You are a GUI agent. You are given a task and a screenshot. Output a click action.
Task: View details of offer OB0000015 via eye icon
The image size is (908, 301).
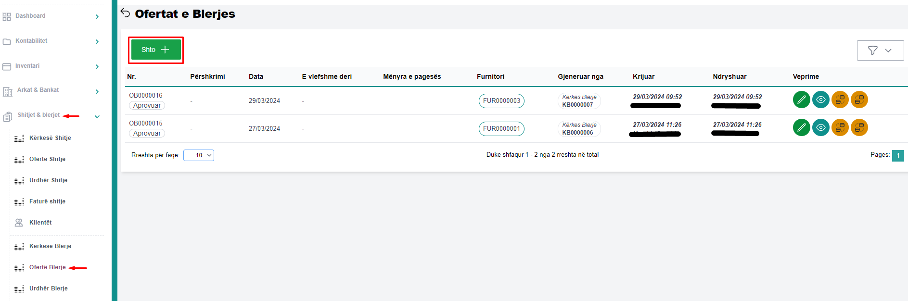tap(820, 127)
